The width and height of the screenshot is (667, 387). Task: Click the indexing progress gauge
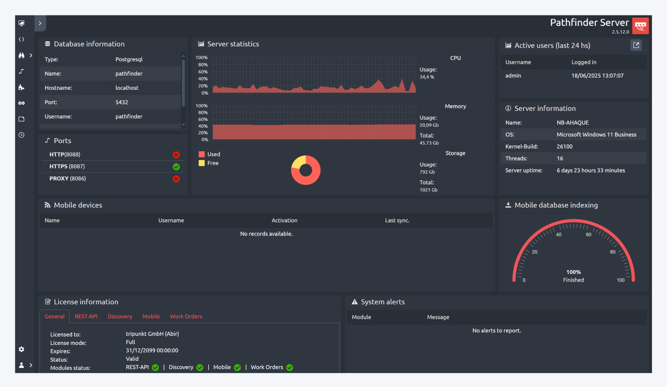pyautogui.click(x=574, y=252)
